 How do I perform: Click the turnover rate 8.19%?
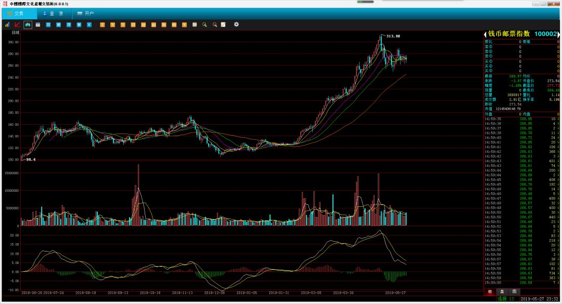tap(555, 100)
